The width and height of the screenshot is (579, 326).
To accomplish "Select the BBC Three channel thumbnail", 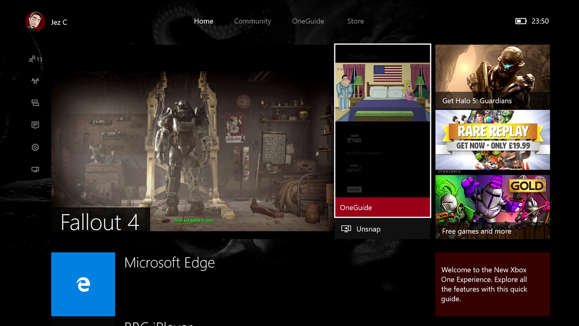I will (x=354, y=139).
